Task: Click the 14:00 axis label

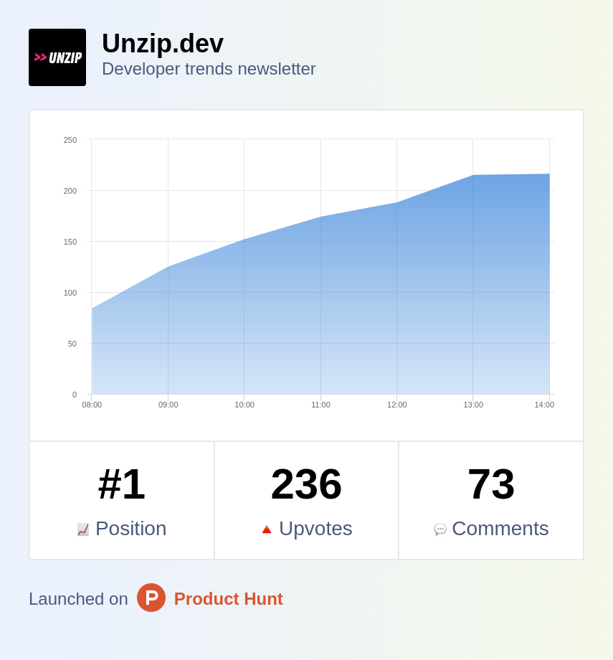Action: (544, 405)
